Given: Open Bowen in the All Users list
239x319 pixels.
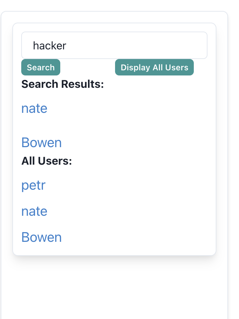Looking at the screenshot, I should tap(41, 237).
